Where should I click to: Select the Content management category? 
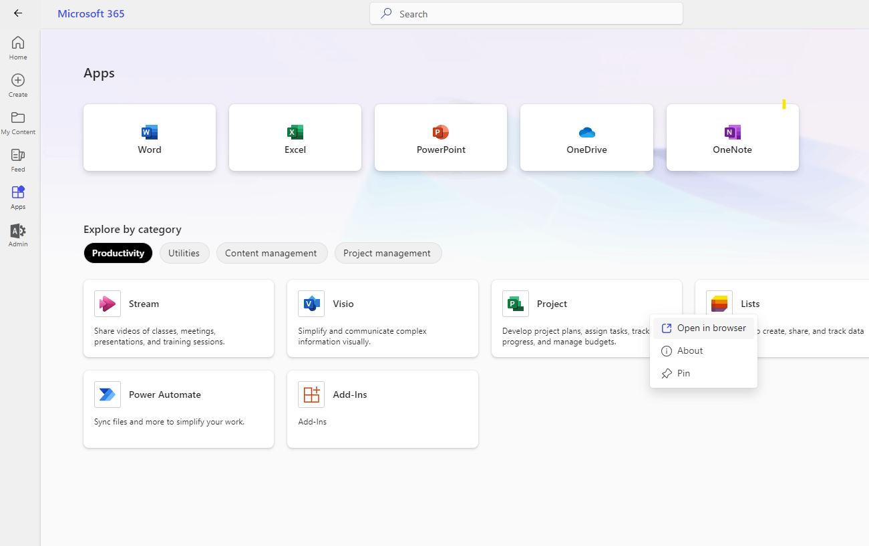tap(271, 253)
